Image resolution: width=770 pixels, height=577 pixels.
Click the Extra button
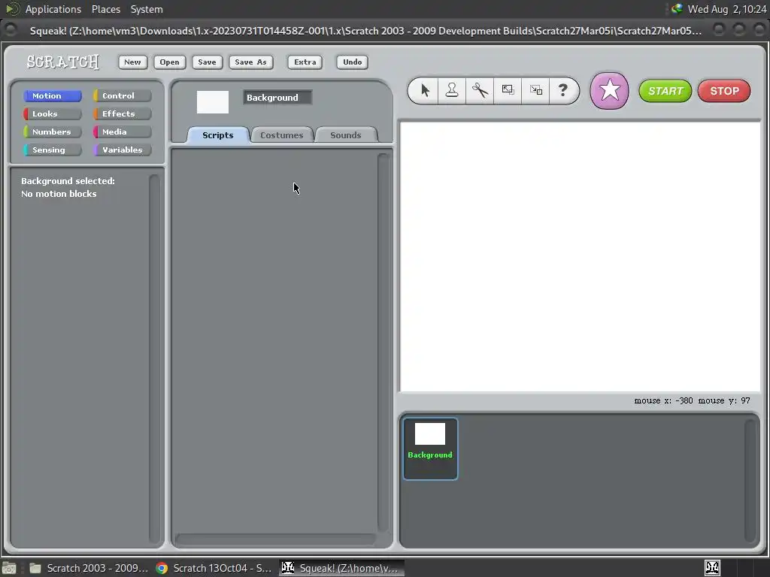pyautogui.click(x=305, y=62)
